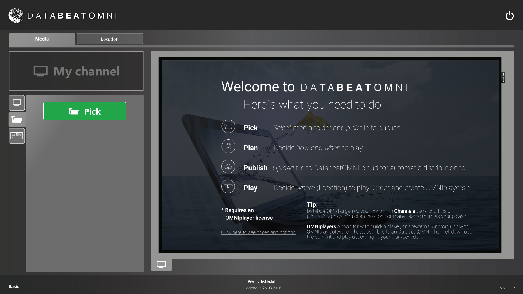Click the power logout icon
This screenshot has width=523, height=294.
[509, 16]
